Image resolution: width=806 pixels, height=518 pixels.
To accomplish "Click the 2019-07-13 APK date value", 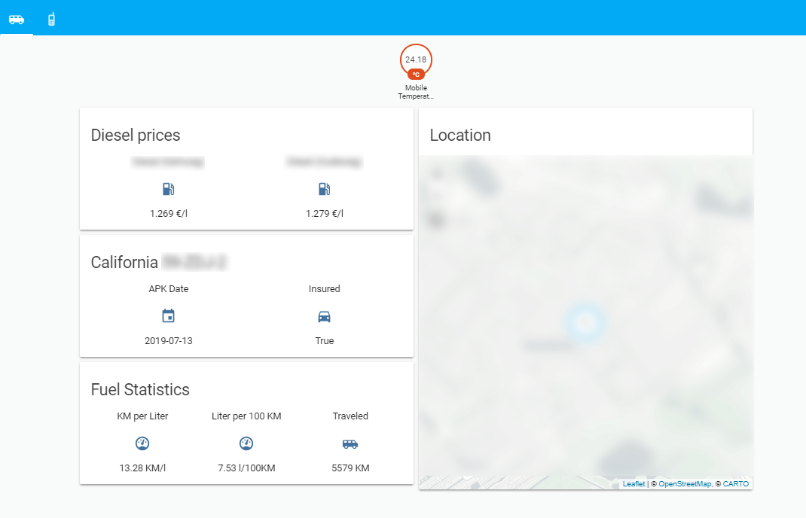I will [169, 341].
